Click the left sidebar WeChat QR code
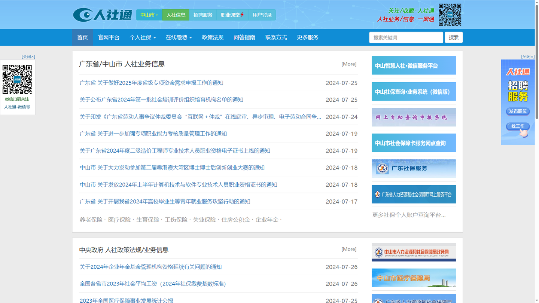Image resolution: width=539 pixels, height=303 pixels. (x=17, y=79)
